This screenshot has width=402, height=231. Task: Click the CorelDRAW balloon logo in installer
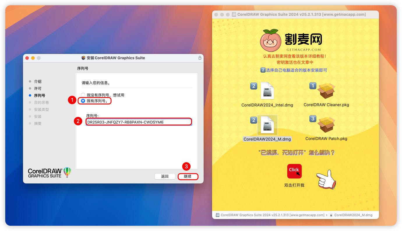click(67, 172)
